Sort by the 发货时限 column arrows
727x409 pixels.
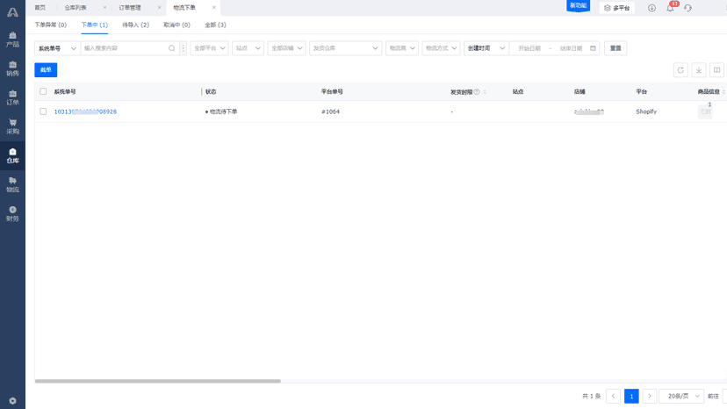485,92
